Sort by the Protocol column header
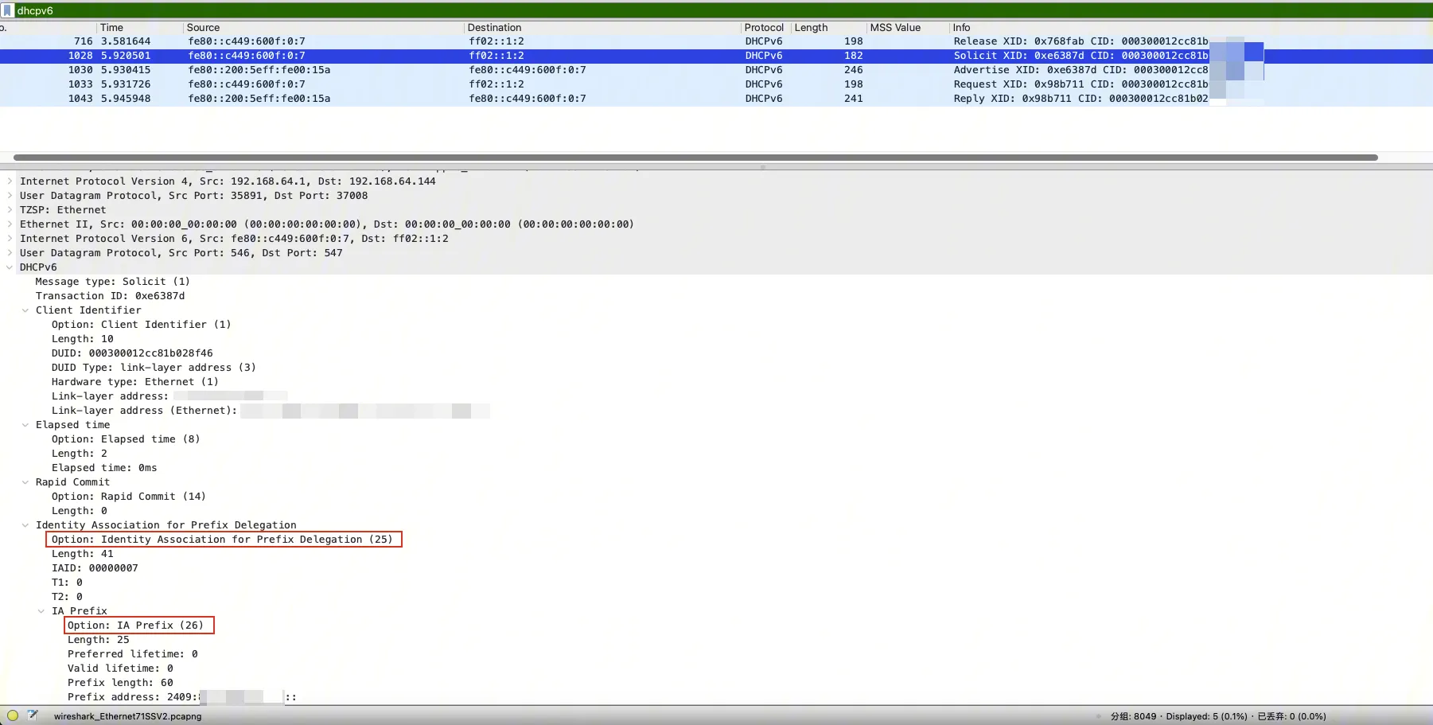The height and width of the screenshot is (725, 1433). click(x=763, y=27)
